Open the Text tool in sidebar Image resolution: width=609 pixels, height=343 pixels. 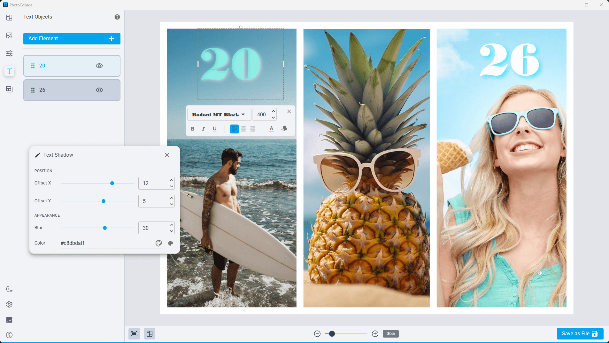coord(9,71)
